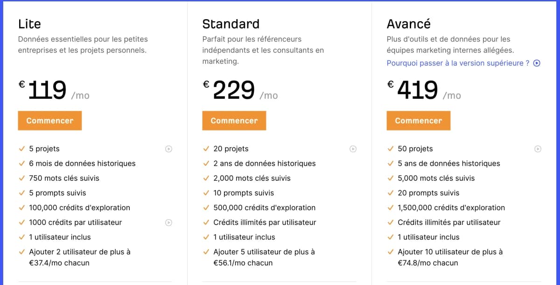Image resolution: width=560 pixels, height=285 pixels.
Task: Click checkmark beside "2,000 mots clés suivis"
Action: [206, 178]
